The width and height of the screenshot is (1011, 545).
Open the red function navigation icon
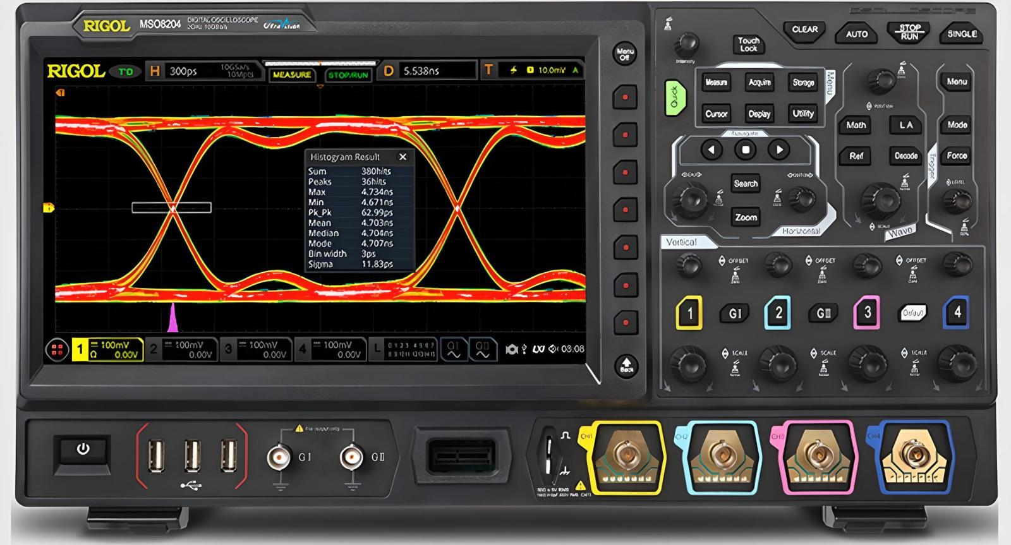(x=57, y=349)
